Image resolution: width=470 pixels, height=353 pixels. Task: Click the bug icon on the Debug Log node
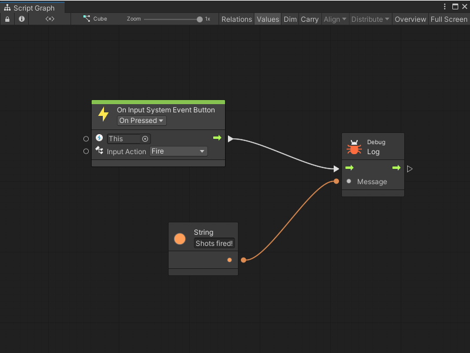355,146
